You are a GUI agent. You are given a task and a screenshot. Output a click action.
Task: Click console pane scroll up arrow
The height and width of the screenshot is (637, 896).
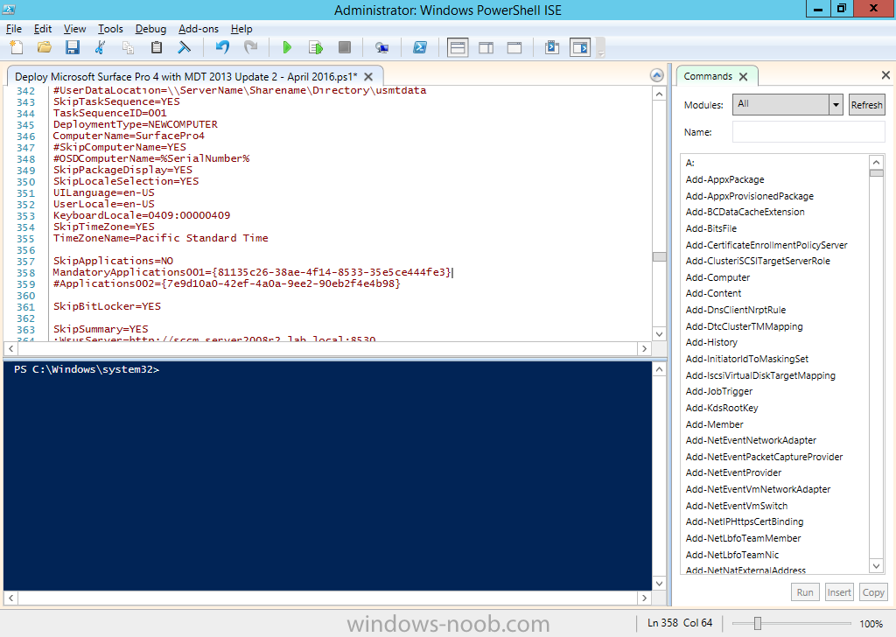click(660, 369)
